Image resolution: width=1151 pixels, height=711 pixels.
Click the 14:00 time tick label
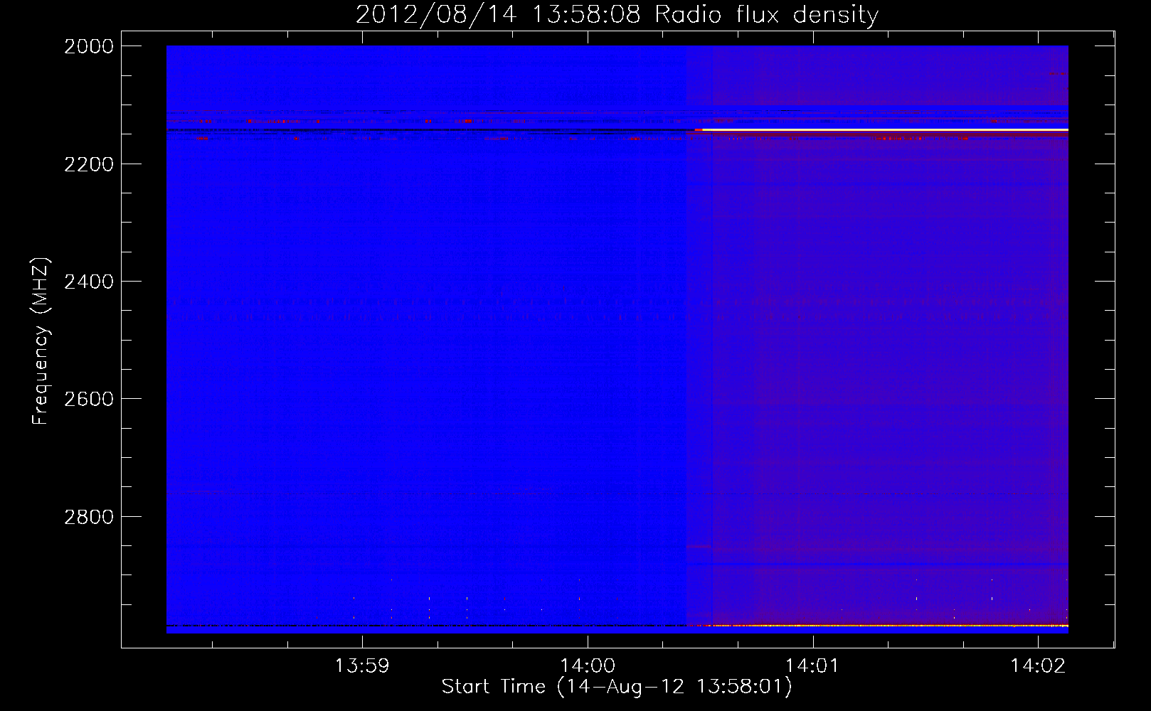pos(588,665)
